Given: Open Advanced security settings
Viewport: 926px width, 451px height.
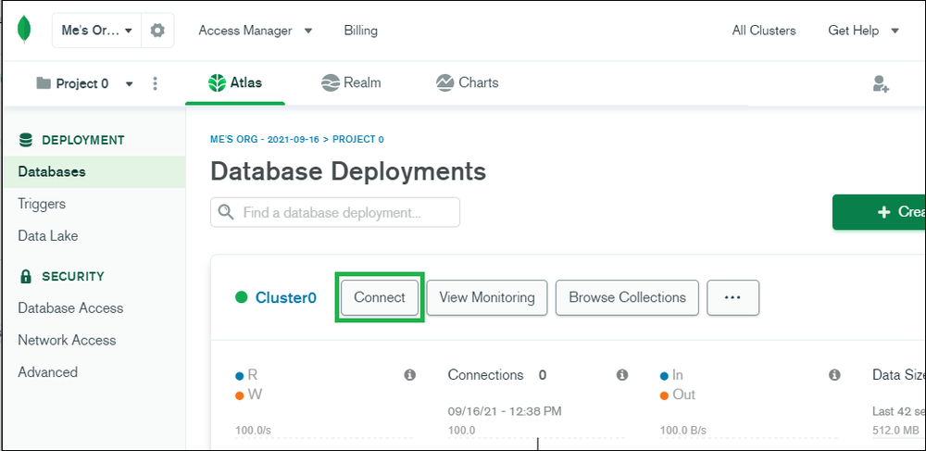Looking at the screenshot, I should pyautogui.click(x=48, y=372).
